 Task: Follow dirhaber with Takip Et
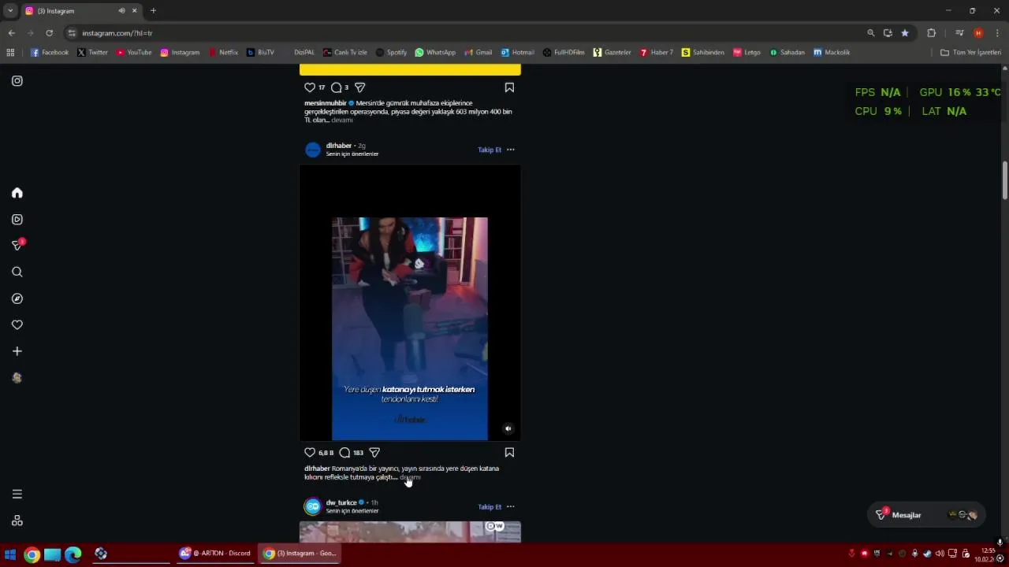pos(490,150)
